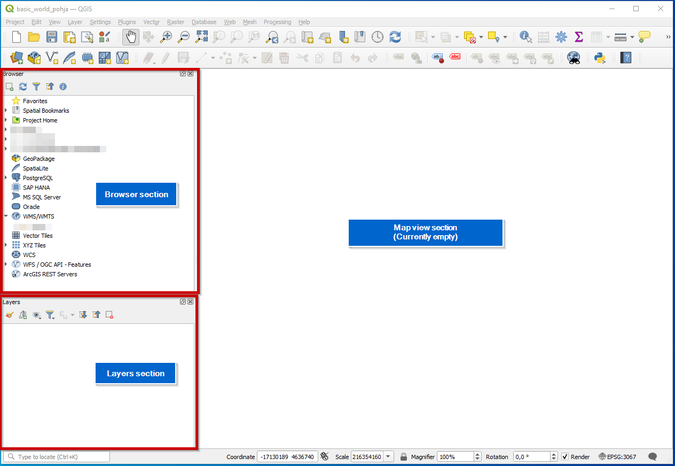Screen dimensions: 675x466
Task: Click the layer labeling options icon
Action: [437, 58]
